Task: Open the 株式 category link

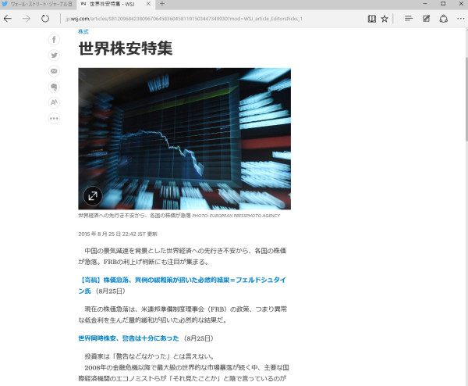Action: 83,32
